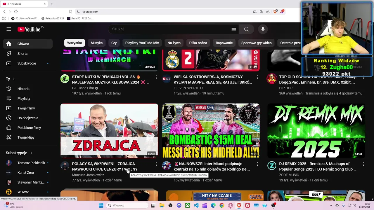Click the YouTube logo
This screenshot has width=374, height=210.
(x=29, y=29)
